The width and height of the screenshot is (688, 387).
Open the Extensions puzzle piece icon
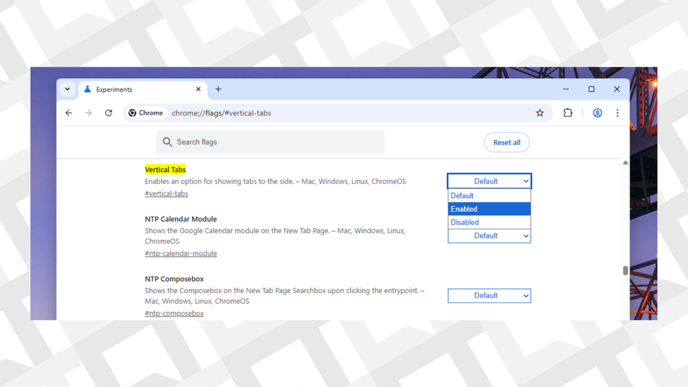pos(568,113)
